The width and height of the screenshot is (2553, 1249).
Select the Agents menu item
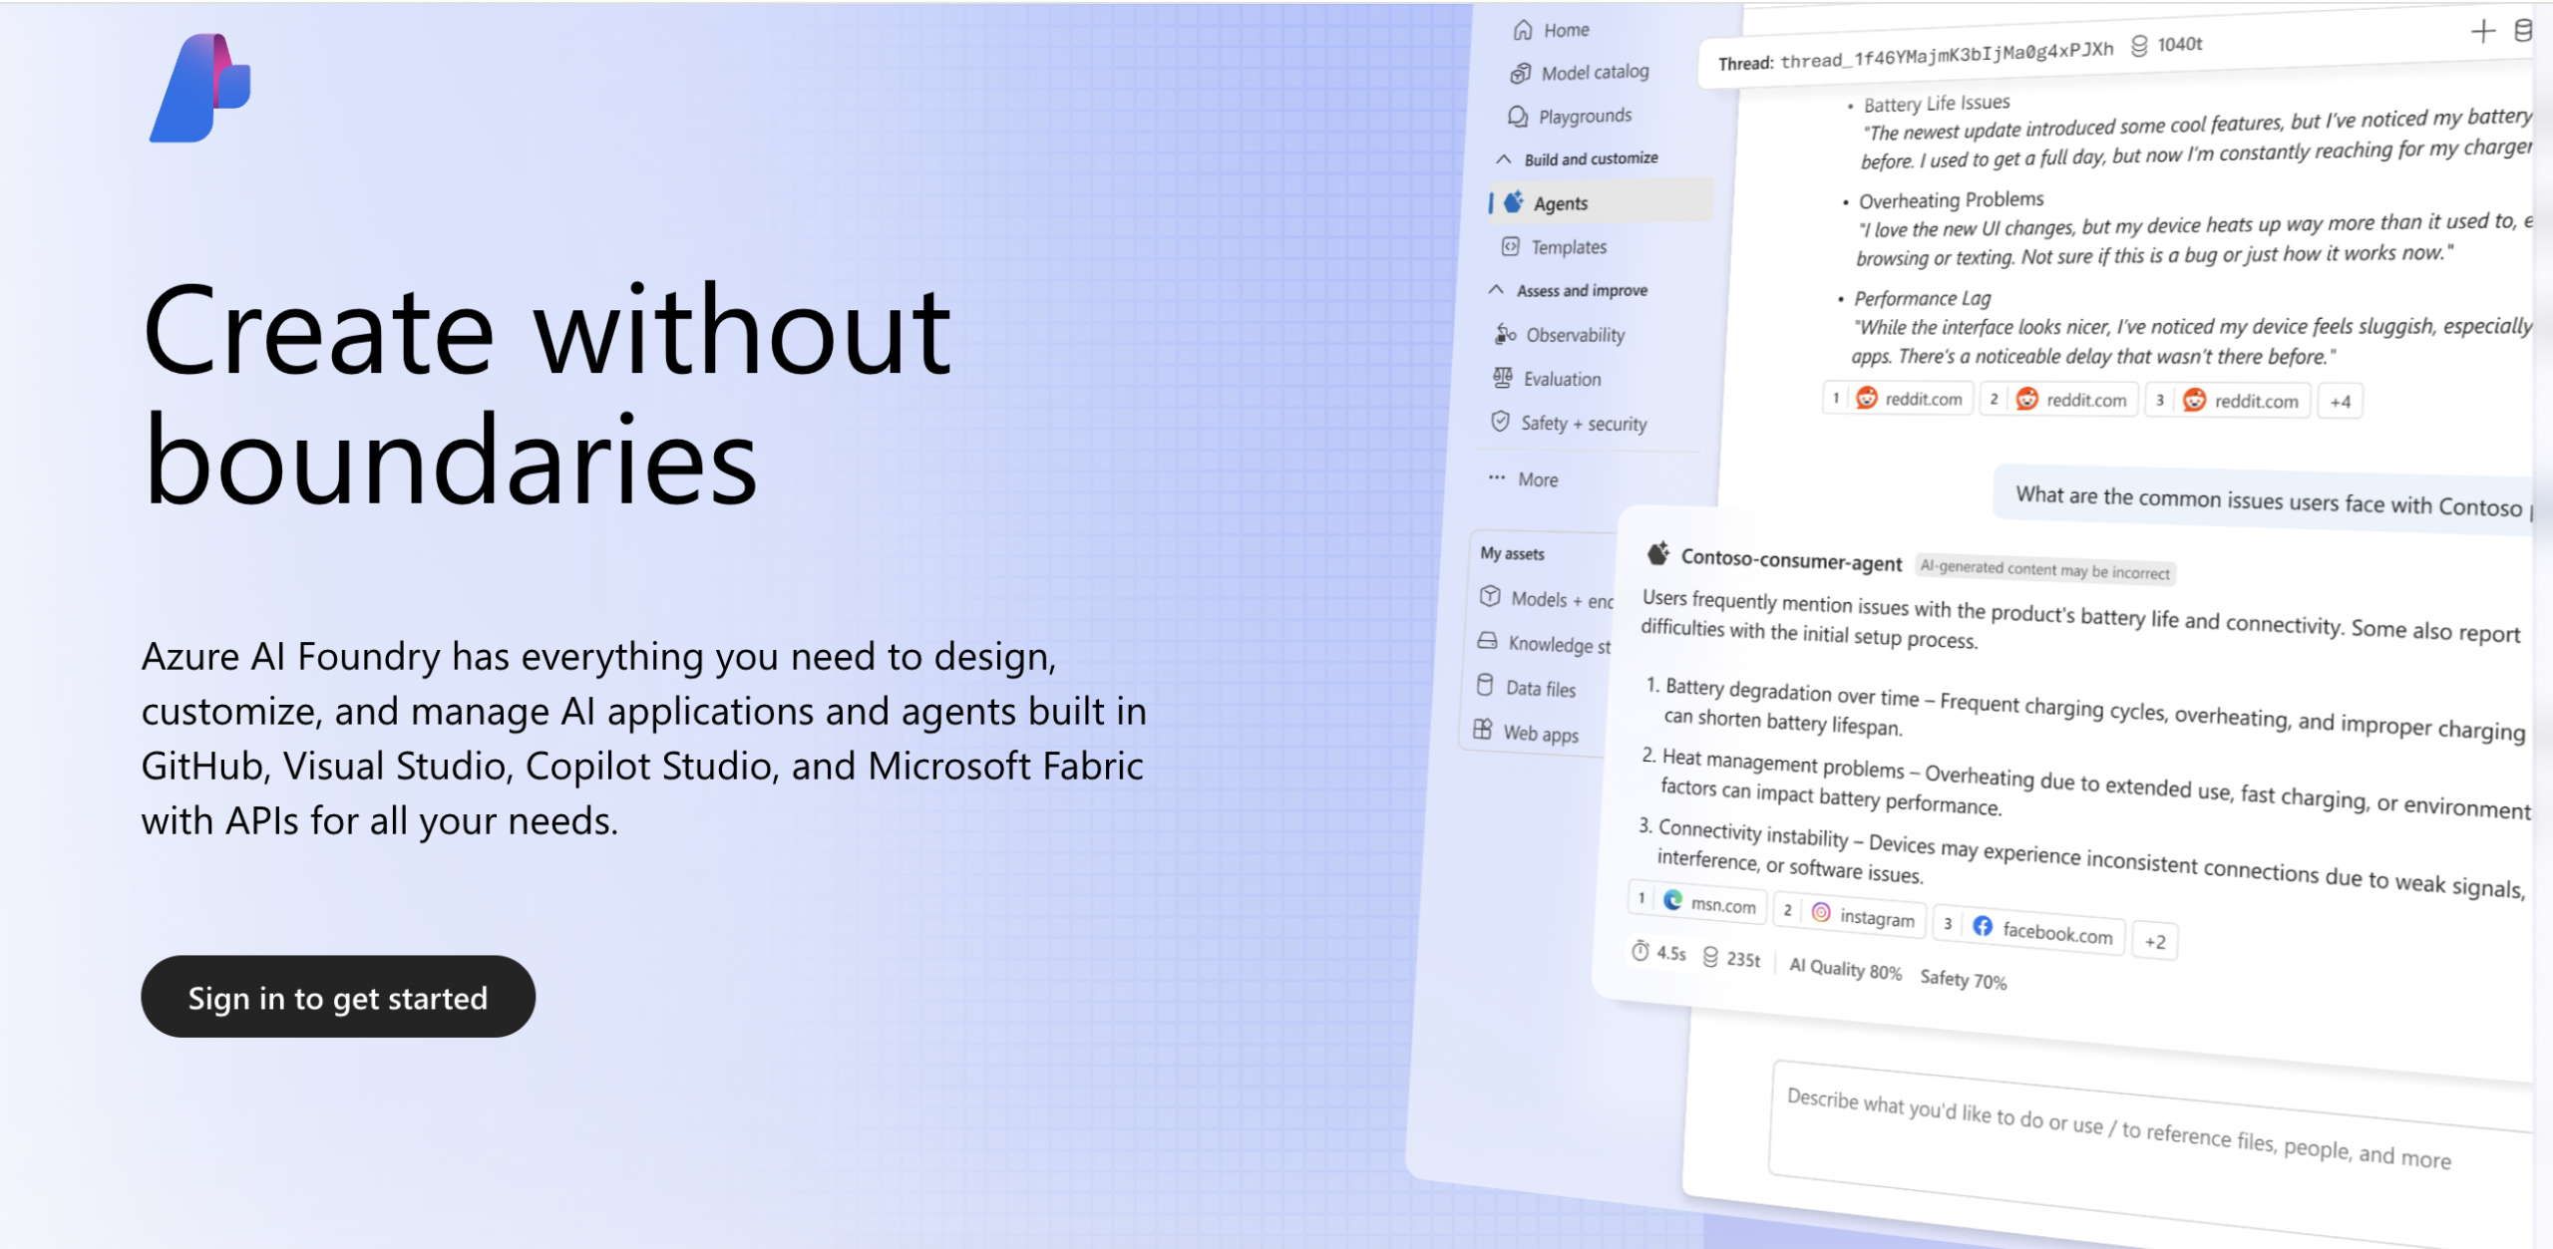click(x=1561, y=203)
